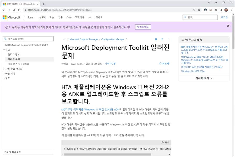
Task: Add the article to a collection
Action: click(x=162, y=39)
